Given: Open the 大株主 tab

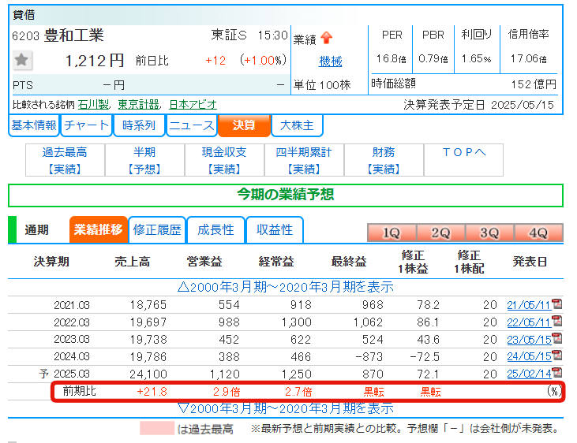Looking at the screenshot, I should click(297, 125).
